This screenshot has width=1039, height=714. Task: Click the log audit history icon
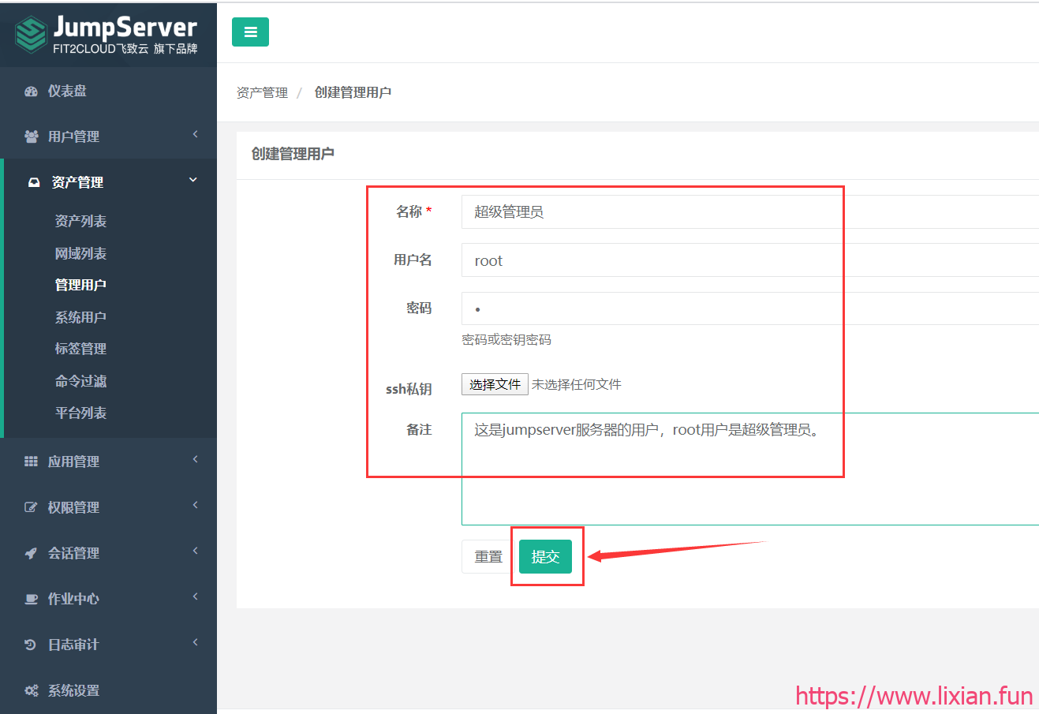[x=32, y=645]
